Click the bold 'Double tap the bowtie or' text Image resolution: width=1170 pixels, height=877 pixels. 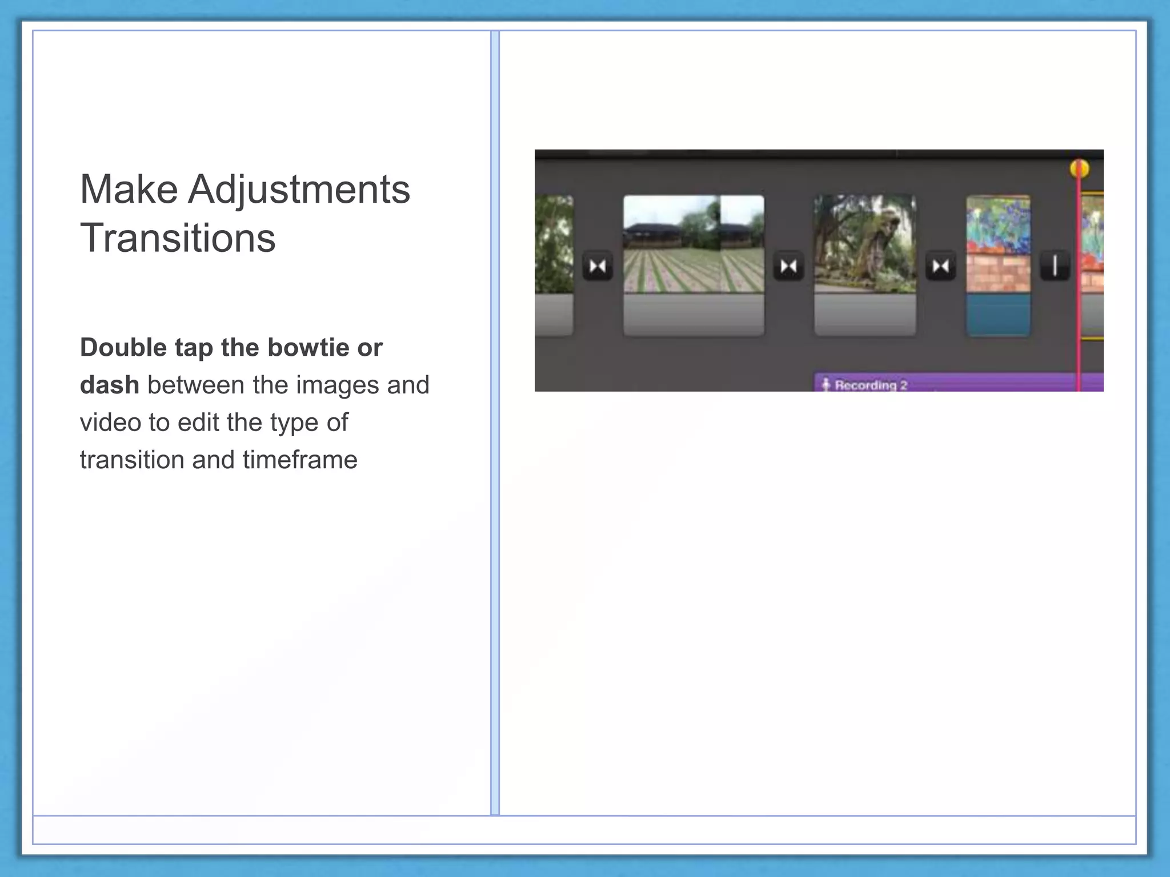pos(231,347)
